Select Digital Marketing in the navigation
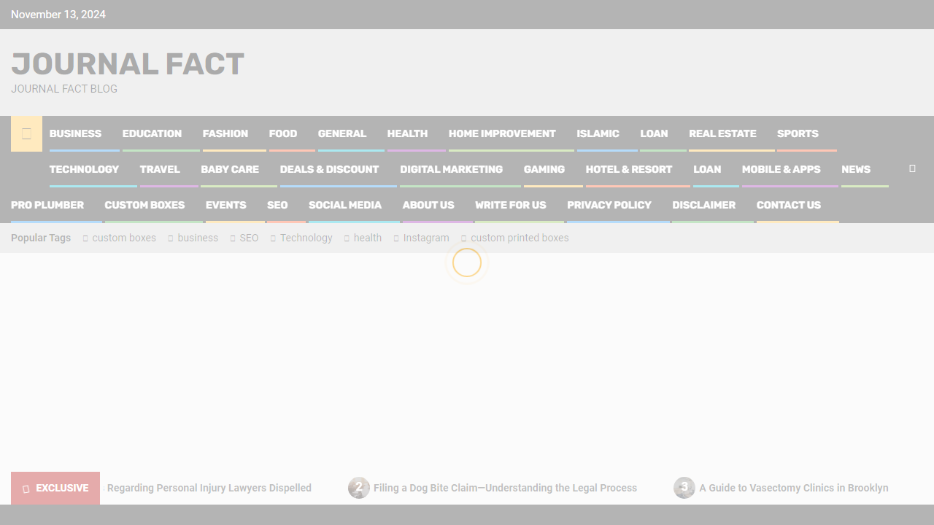Viewport: 934px width, 525px height. click(451, 169)
